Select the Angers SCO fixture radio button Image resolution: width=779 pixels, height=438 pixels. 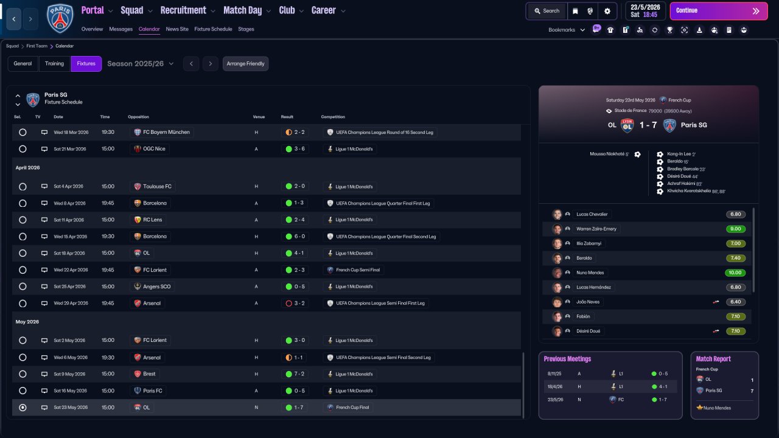click(x=23, y=287)
